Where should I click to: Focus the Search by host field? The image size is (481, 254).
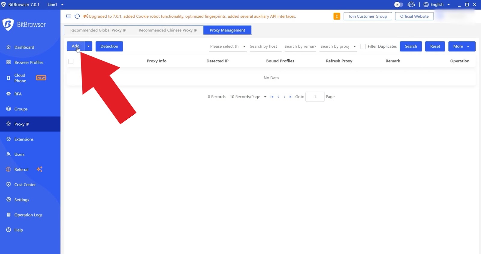[x=265, y=46]
